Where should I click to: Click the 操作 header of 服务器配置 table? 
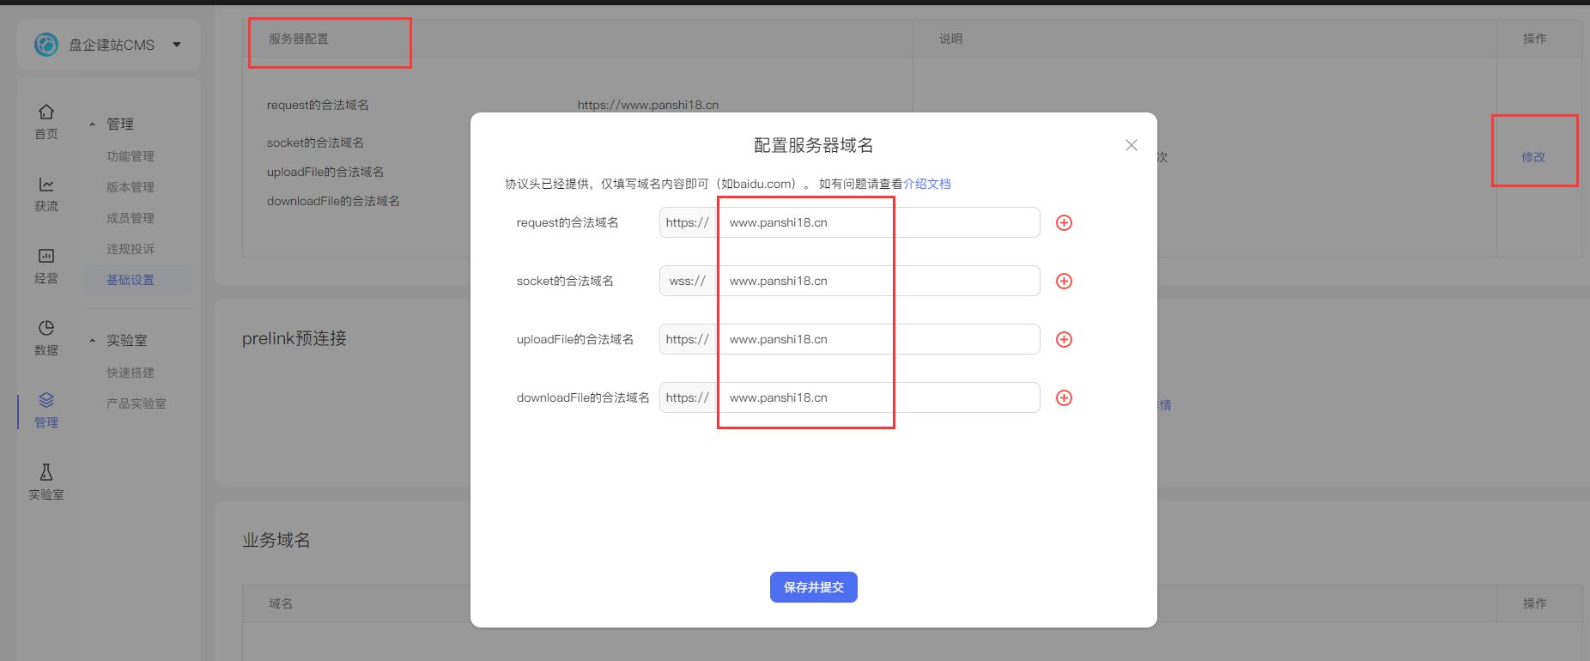(1535, 39)
